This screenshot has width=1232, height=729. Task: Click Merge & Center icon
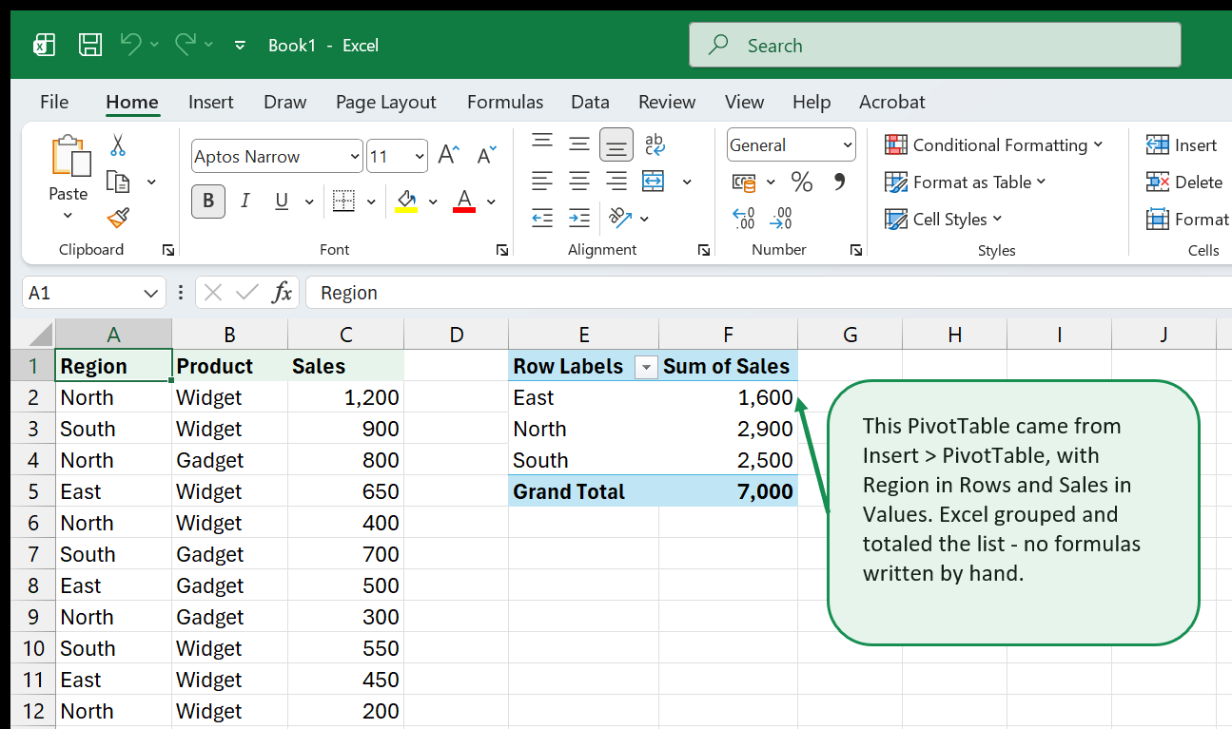654,181
